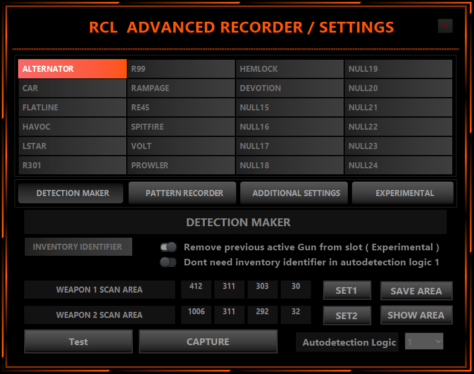Viewport: 474px width, 374px height.
Task: Click Weapon 1 scan area field 303
Action: (x=263, y=289)
